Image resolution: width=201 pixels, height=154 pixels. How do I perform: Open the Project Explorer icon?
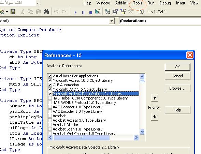tap(107, 12)
